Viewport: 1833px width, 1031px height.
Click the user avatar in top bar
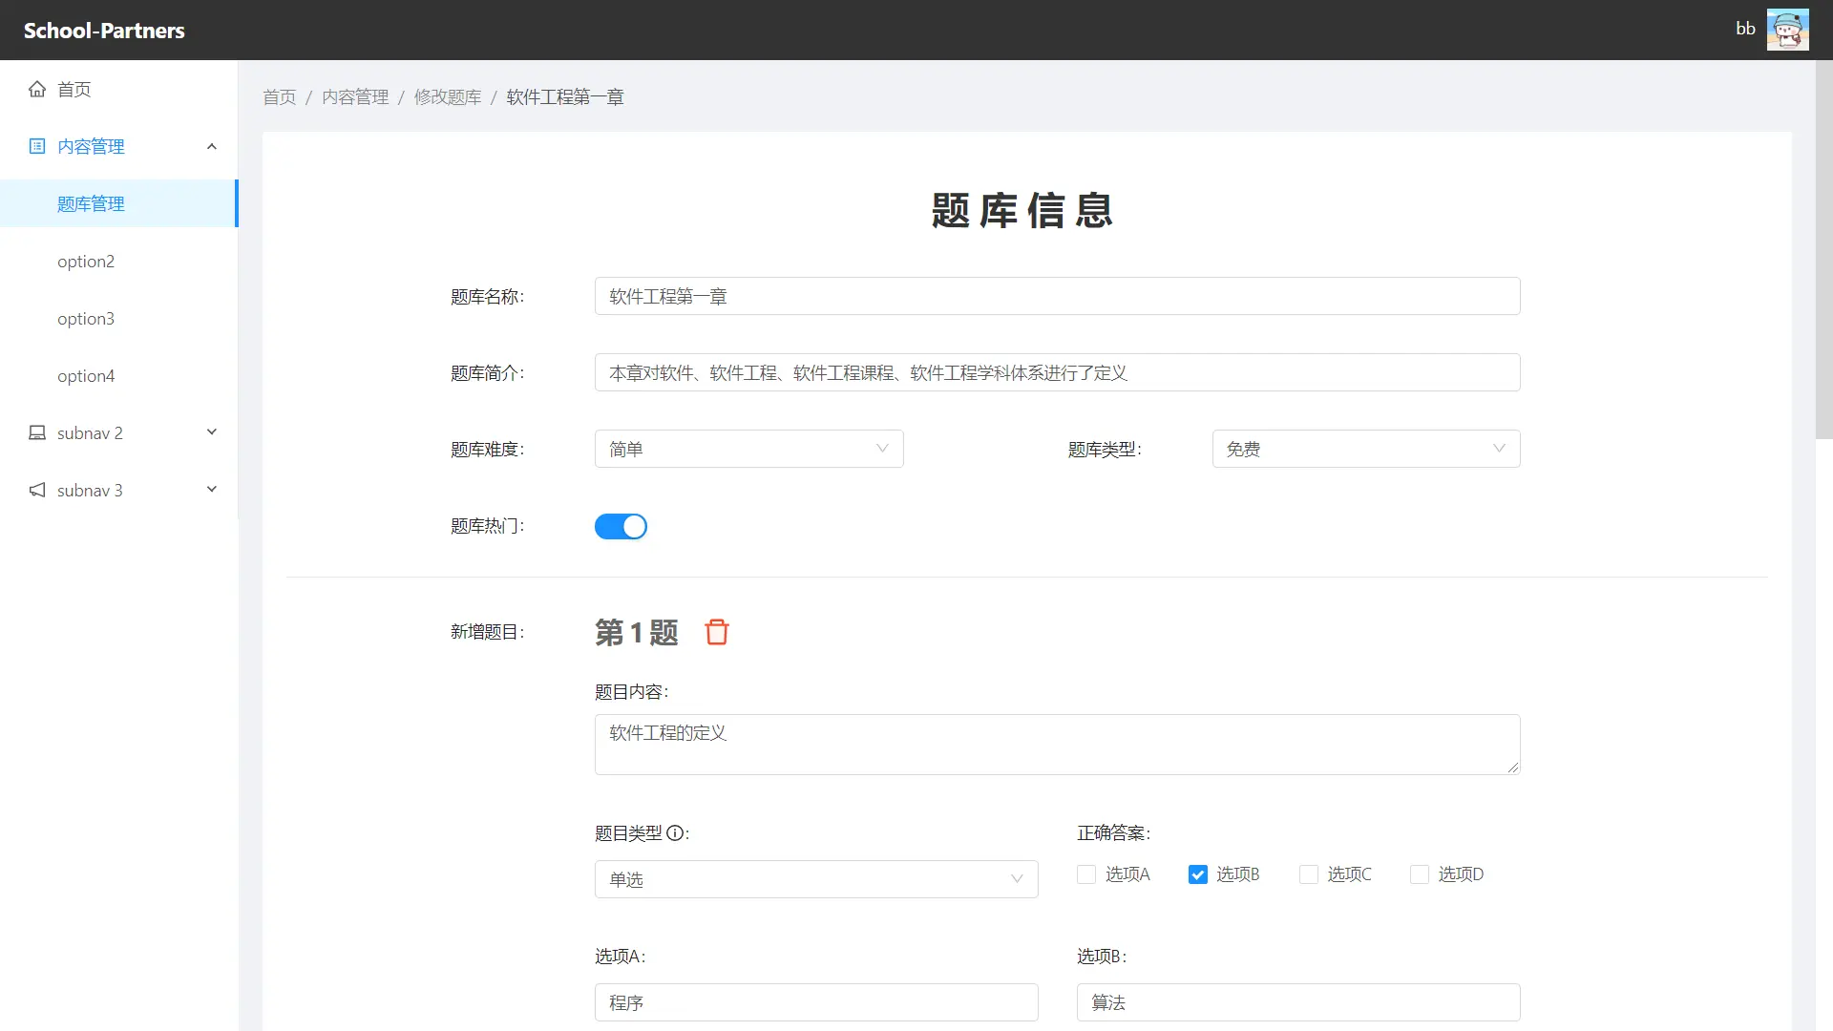(x=1787, y=30)
